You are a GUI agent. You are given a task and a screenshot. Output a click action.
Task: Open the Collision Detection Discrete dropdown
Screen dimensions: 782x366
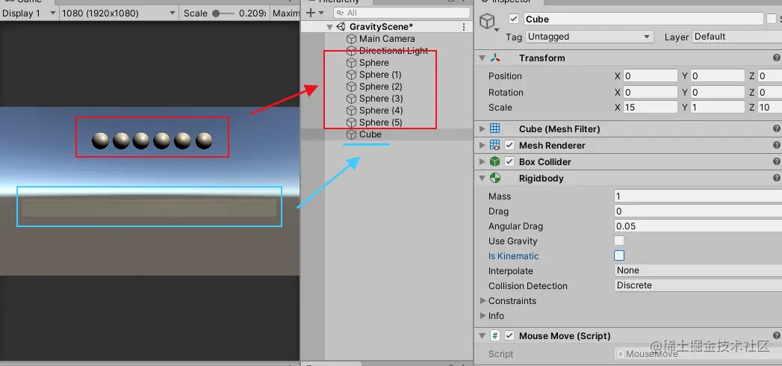click(698, 286)
